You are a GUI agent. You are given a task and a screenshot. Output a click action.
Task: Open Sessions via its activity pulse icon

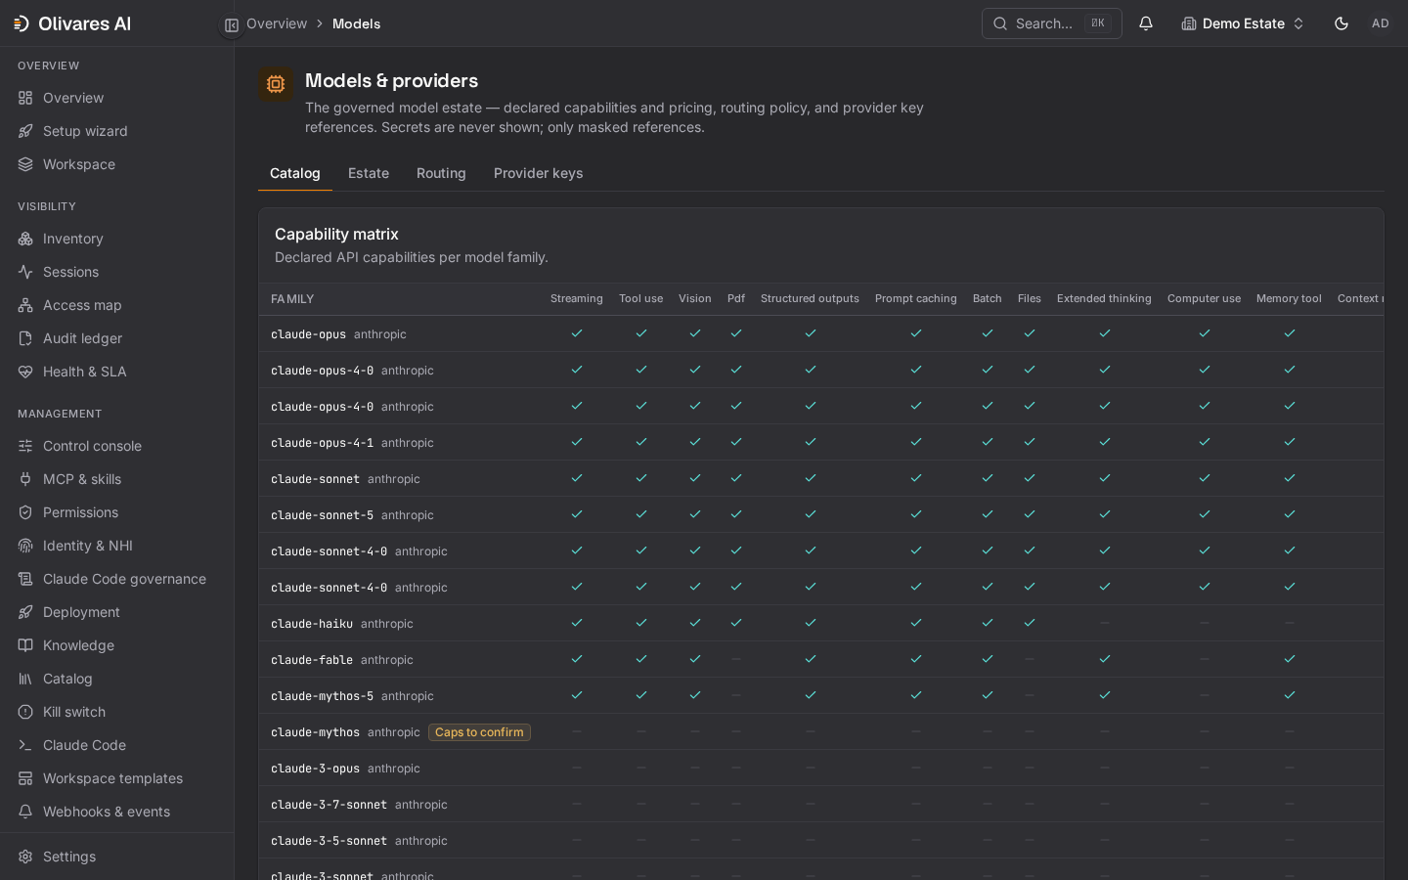(25, 272)
